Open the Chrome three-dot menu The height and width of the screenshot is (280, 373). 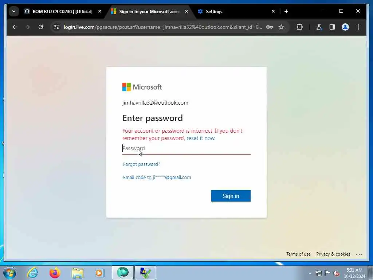click(358, 27)
